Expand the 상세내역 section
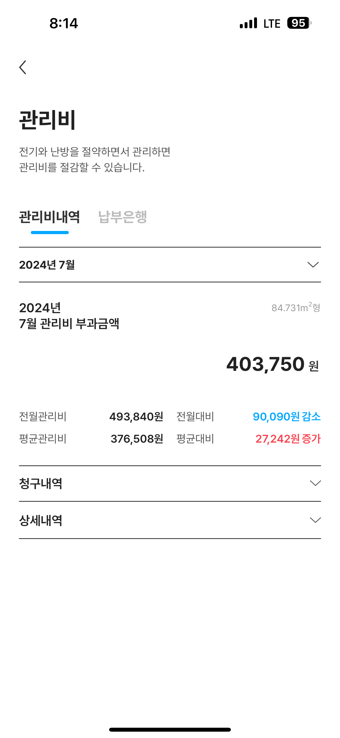 (169, 520)
